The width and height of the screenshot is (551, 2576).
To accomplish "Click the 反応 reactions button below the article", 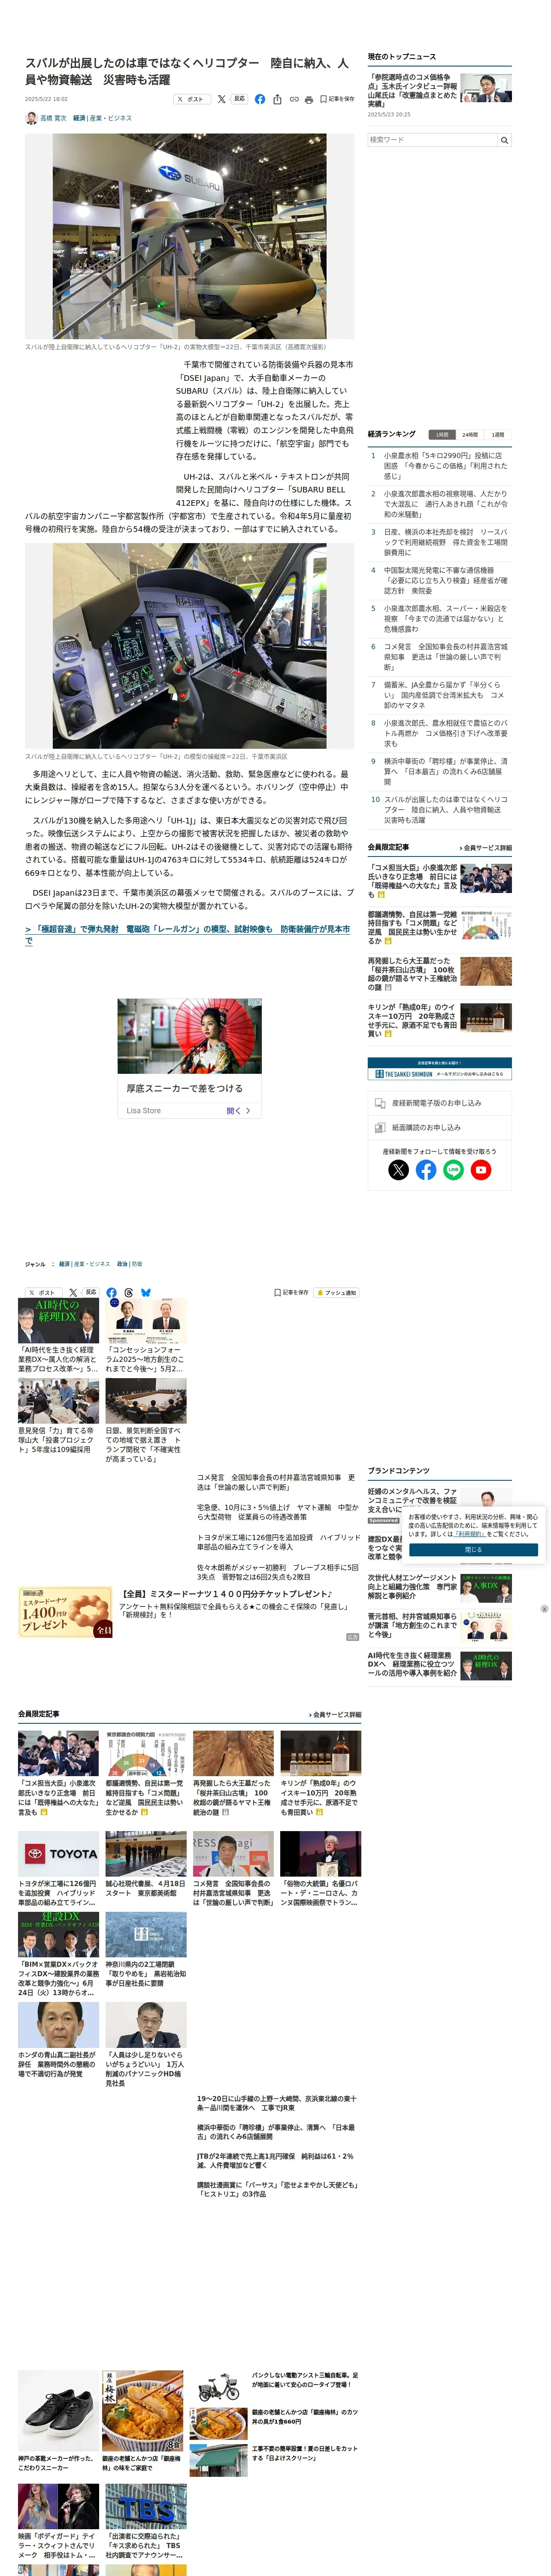I will (x=91, y=1292).
